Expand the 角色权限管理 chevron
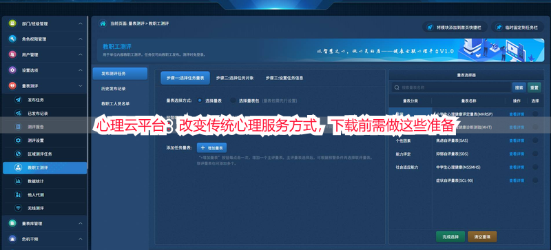Image resolution: width=551 pixels, height=250 pixels. (x=81, y=39)
